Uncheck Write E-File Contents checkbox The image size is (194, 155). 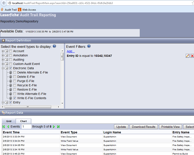pyautogui.click(x=15, y=98)
